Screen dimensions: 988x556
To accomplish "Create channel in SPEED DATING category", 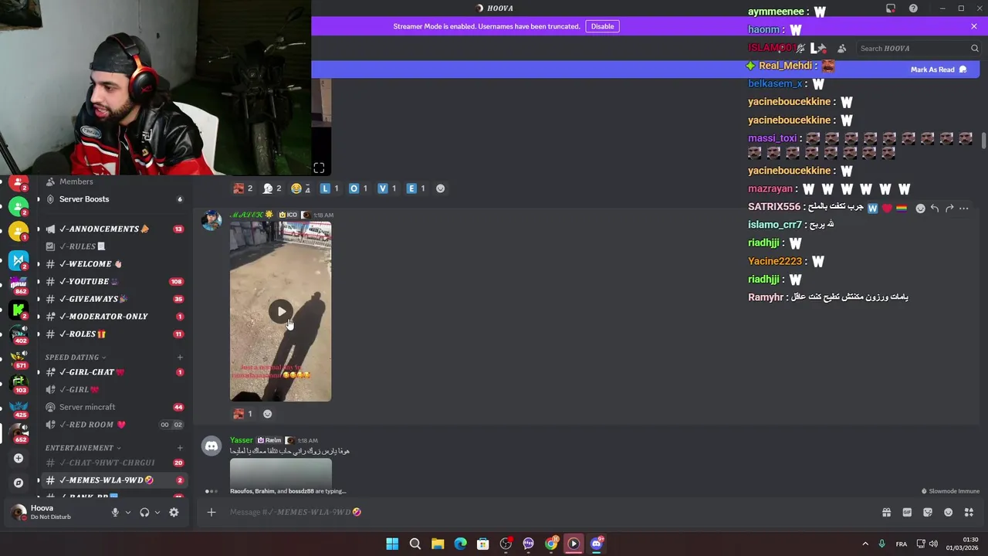I will click(x=180, y=358).
